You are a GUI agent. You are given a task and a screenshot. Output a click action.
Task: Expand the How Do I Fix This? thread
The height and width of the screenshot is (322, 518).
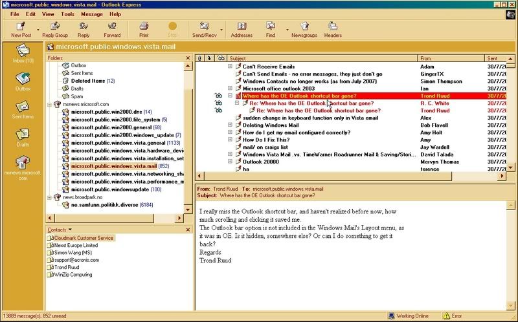tap(230, 139)
